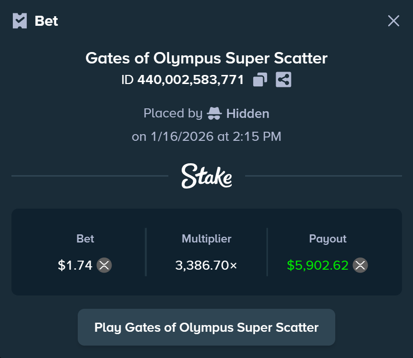Click the Bet column label above $1.74

(x=85, y=239)
